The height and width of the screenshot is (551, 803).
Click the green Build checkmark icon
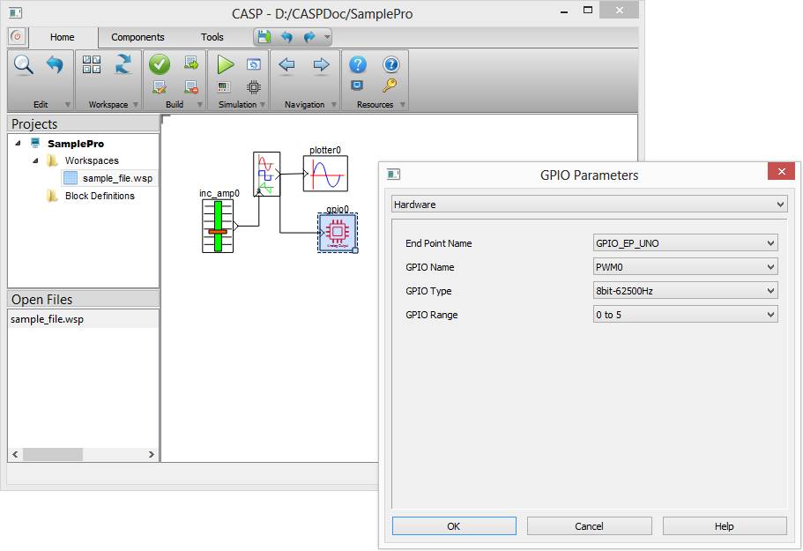160,64
